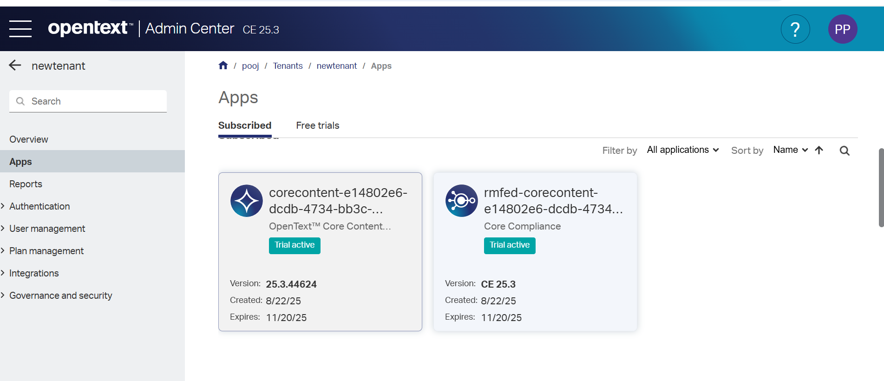This screenshot has height=381, width=884.
Task: Go back using the arrow next to newtenant
Action: [15, 66]
